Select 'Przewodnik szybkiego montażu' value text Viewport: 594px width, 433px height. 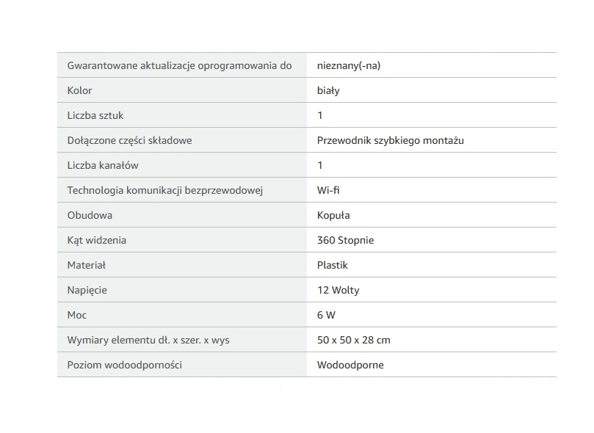[391, 140]
